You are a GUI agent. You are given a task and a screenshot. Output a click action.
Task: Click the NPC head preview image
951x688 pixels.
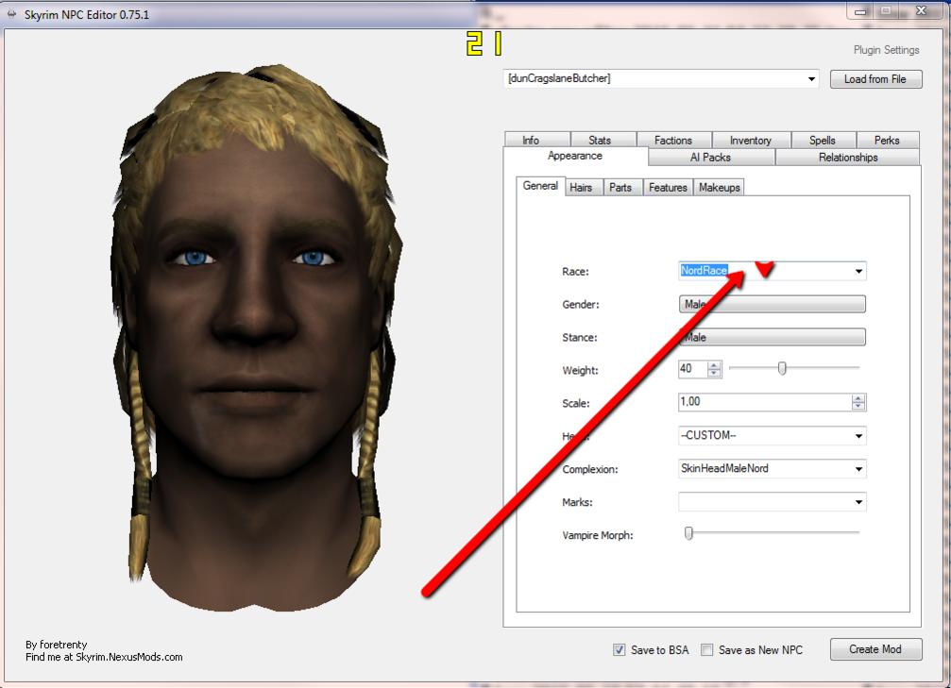(x=255, y=340)
